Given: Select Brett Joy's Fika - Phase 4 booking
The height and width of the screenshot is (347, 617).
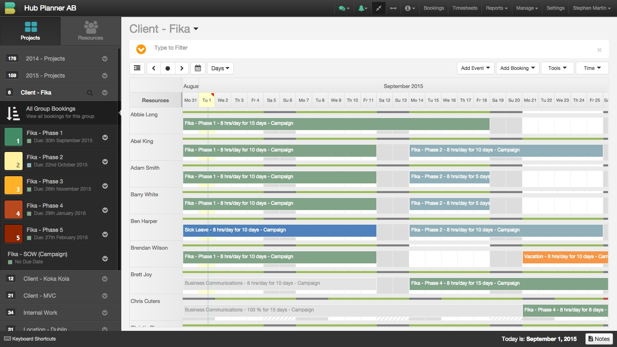Looking at the screenshot, I should point(509,283).
